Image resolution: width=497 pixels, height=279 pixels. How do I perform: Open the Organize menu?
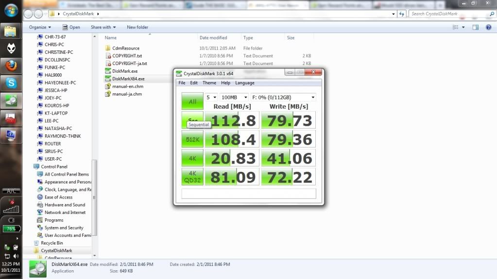tap(40, 27)
